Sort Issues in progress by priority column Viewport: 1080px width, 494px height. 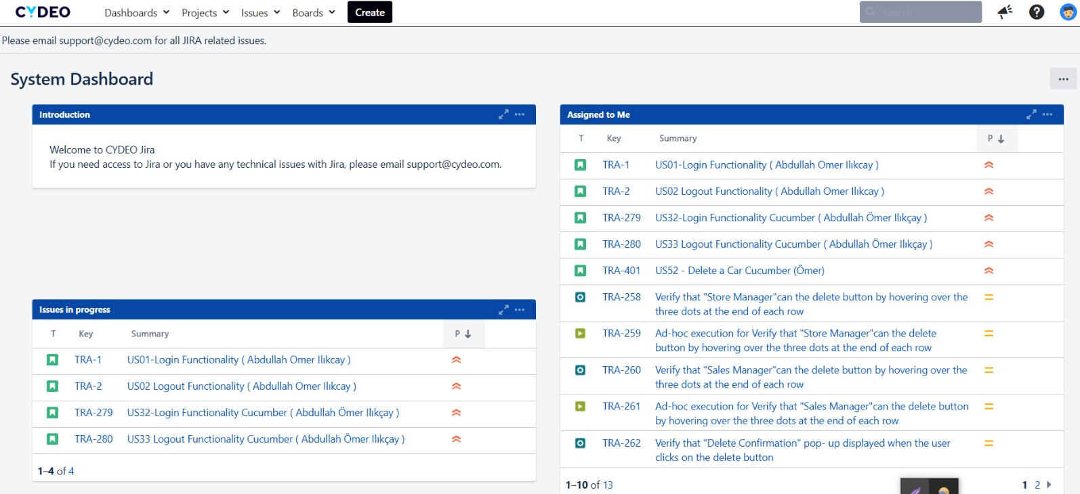click(463, 334)
